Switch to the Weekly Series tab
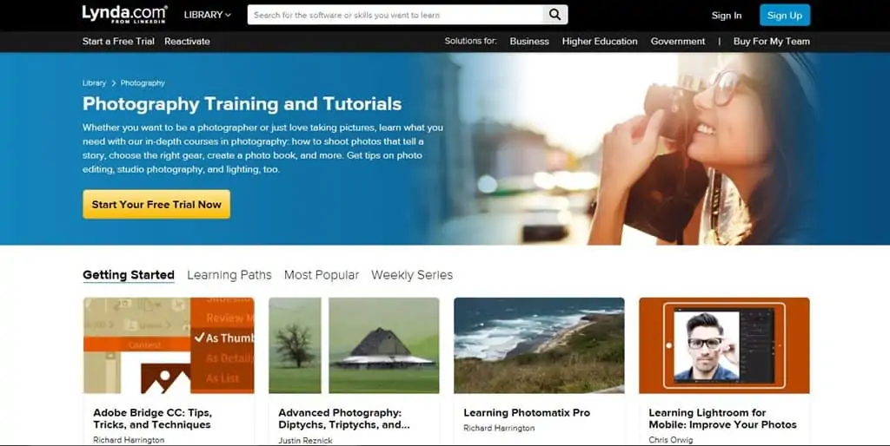 pos(412,275)
